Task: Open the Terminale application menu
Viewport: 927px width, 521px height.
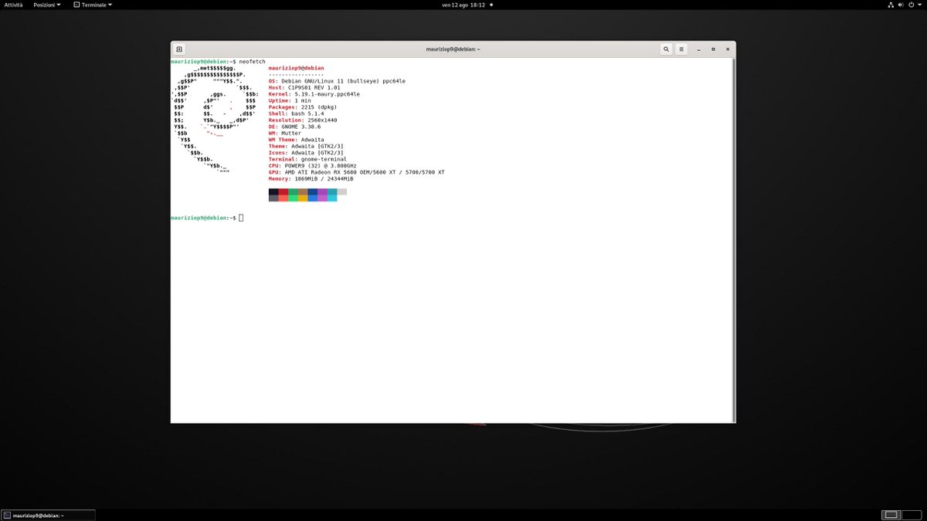Action: coord(93,5)
